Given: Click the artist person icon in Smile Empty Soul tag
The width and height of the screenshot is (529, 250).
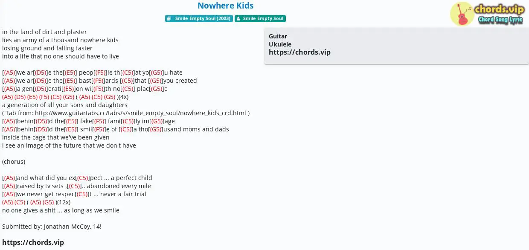Looking at the screenshot, I should (238, 19).
